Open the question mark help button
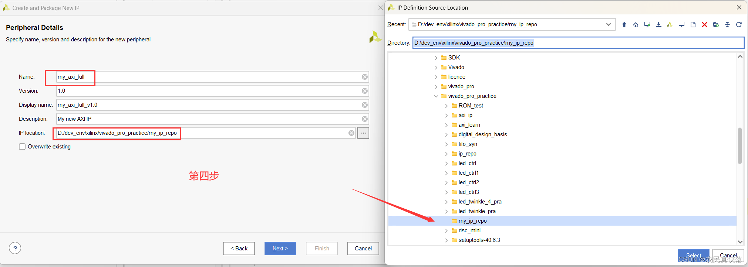Image resolution: width=748 pixels, height=267 pixels. 15,248
